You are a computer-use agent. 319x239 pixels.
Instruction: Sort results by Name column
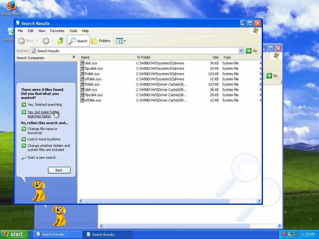[107, 57]
